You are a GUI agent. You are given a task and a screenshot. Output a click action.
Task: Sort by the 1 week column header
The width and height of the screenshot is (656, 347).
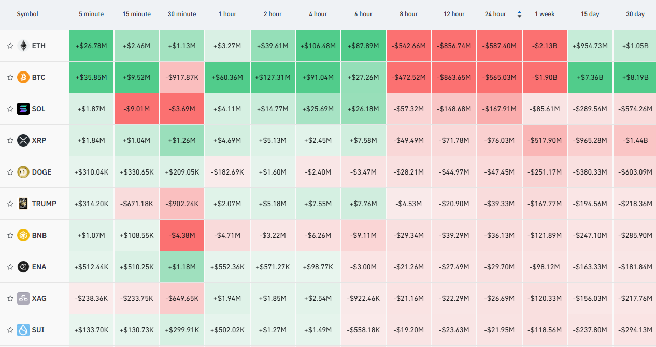pos(545,14)
